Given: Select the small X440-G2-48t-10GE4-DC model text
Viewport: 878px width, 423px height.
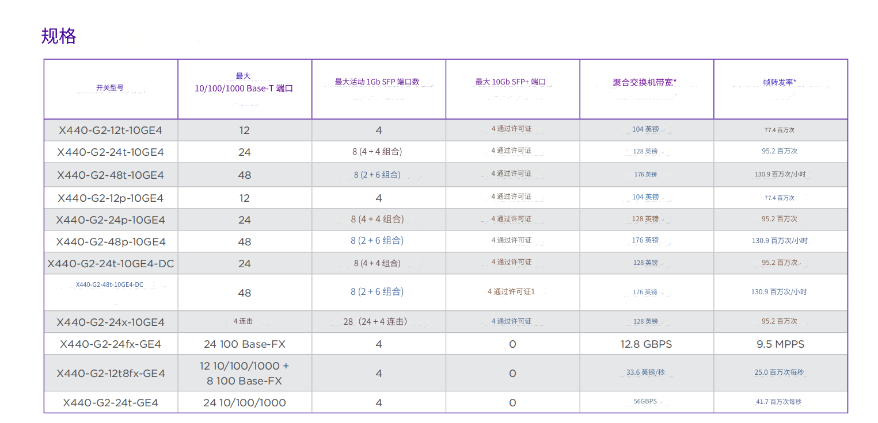Looking at the screenshot, I should (x=109, y=284).
